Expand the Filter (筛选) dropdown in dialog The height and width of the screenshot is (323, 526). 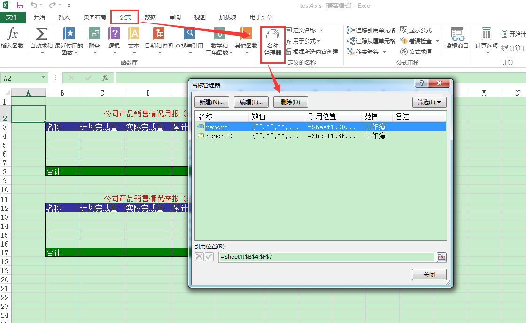(429, 102)
